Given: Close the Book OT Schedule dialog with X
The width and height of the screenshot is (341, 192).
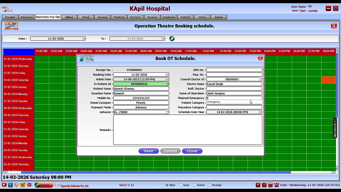Looking at the screenshot, I should (x=260, y=58).
